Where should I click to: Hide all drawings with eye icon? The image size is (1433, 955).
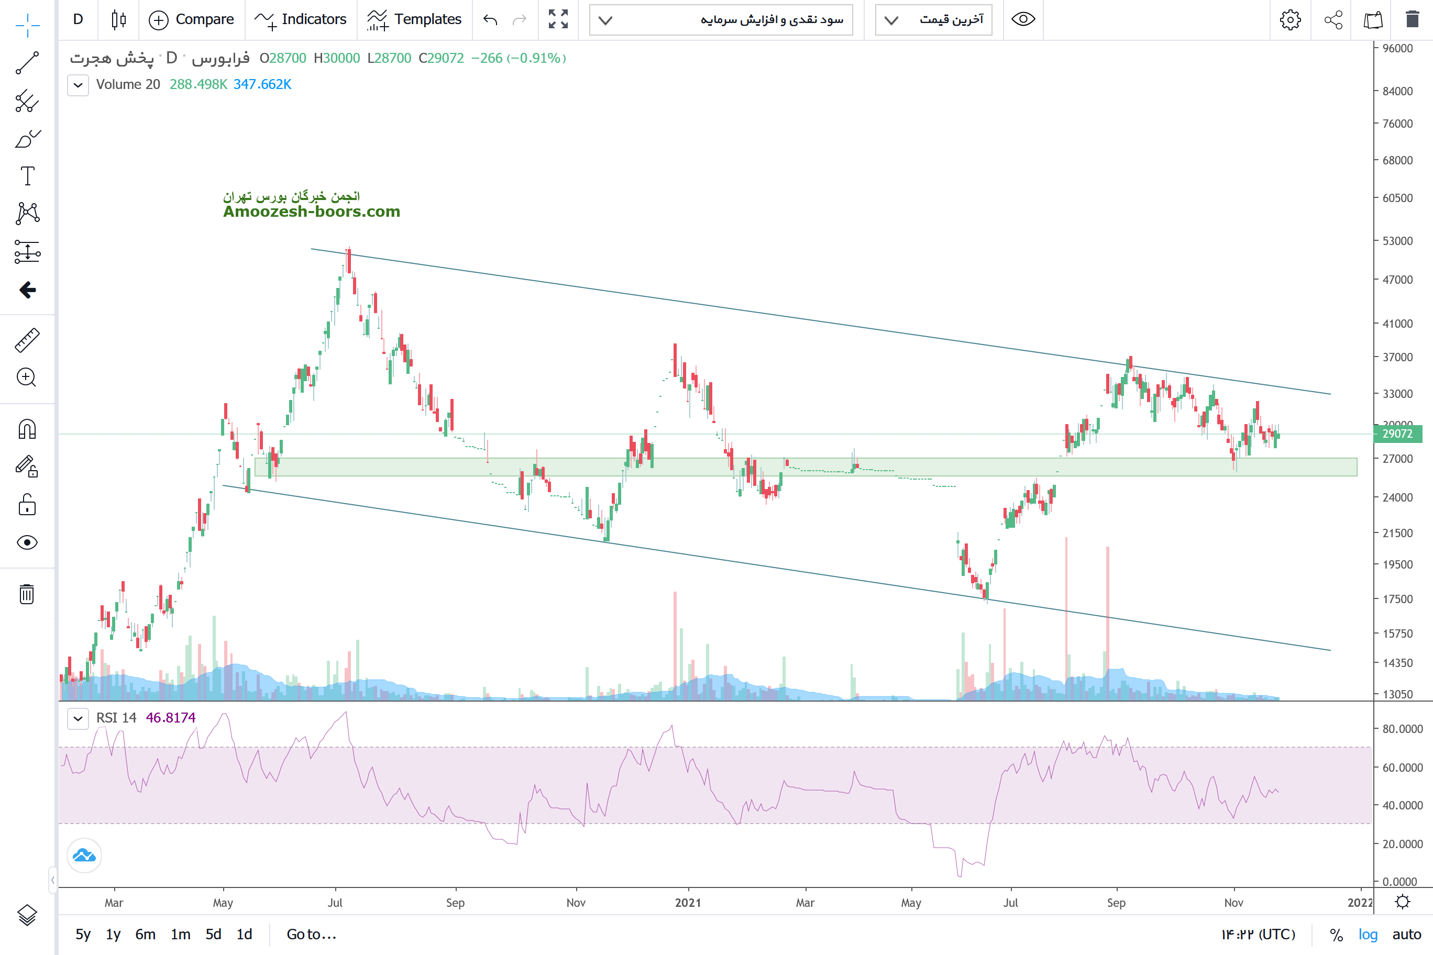[x=27, y=542]
